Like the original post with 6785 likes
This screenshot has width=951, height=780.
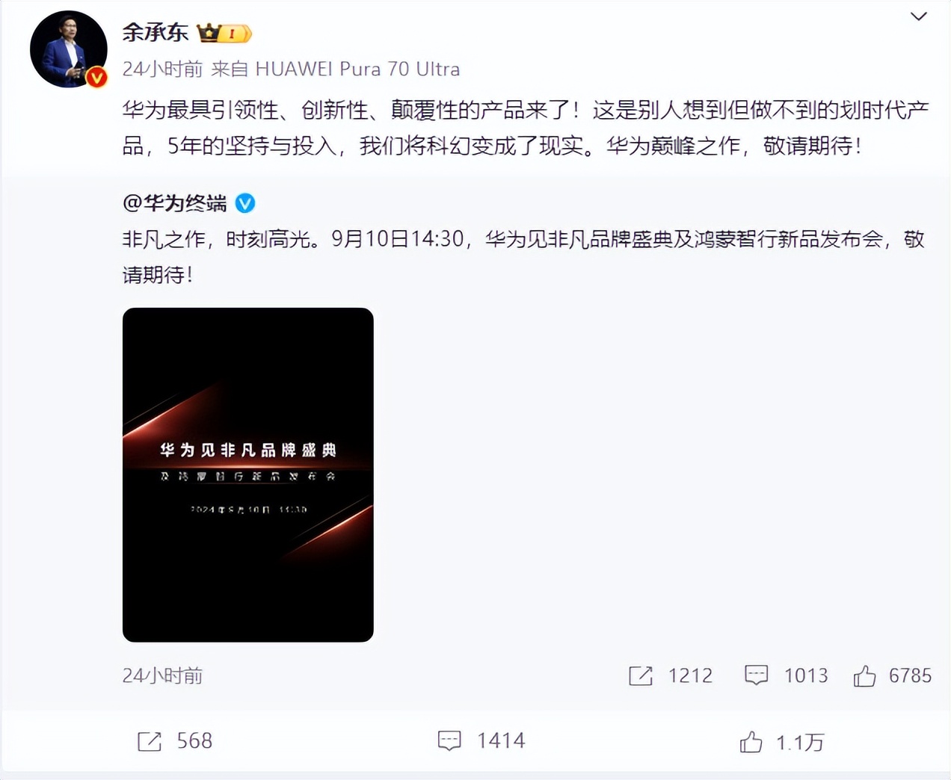[865, 676]
